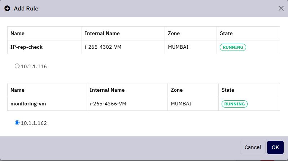Close the Add Rule dialog with X

[x=281, y=8]
